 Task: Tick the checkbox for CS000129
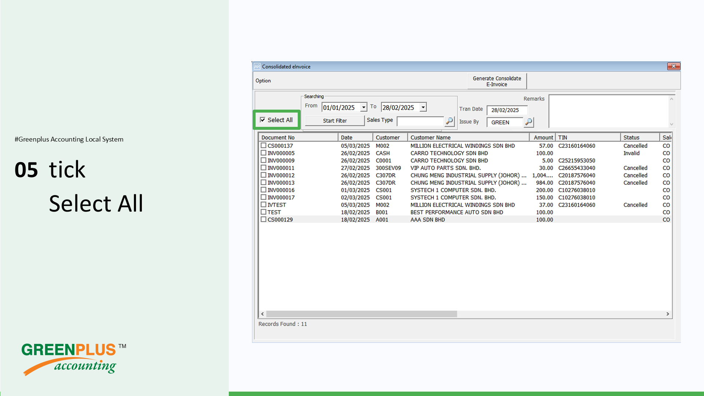263,219
